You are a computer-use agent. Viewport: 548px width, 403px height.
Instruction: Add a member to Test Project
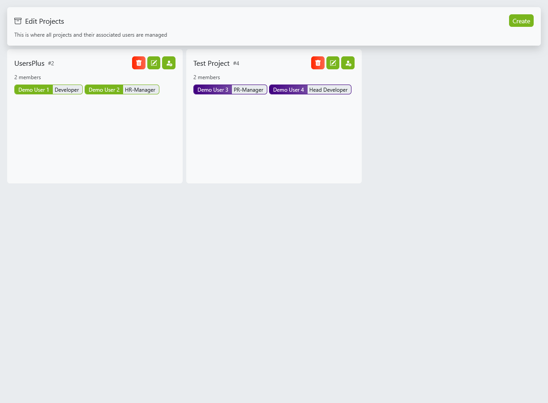348,63
